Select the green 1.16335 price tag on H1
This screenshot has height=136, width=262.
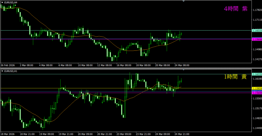coord(257,74)
